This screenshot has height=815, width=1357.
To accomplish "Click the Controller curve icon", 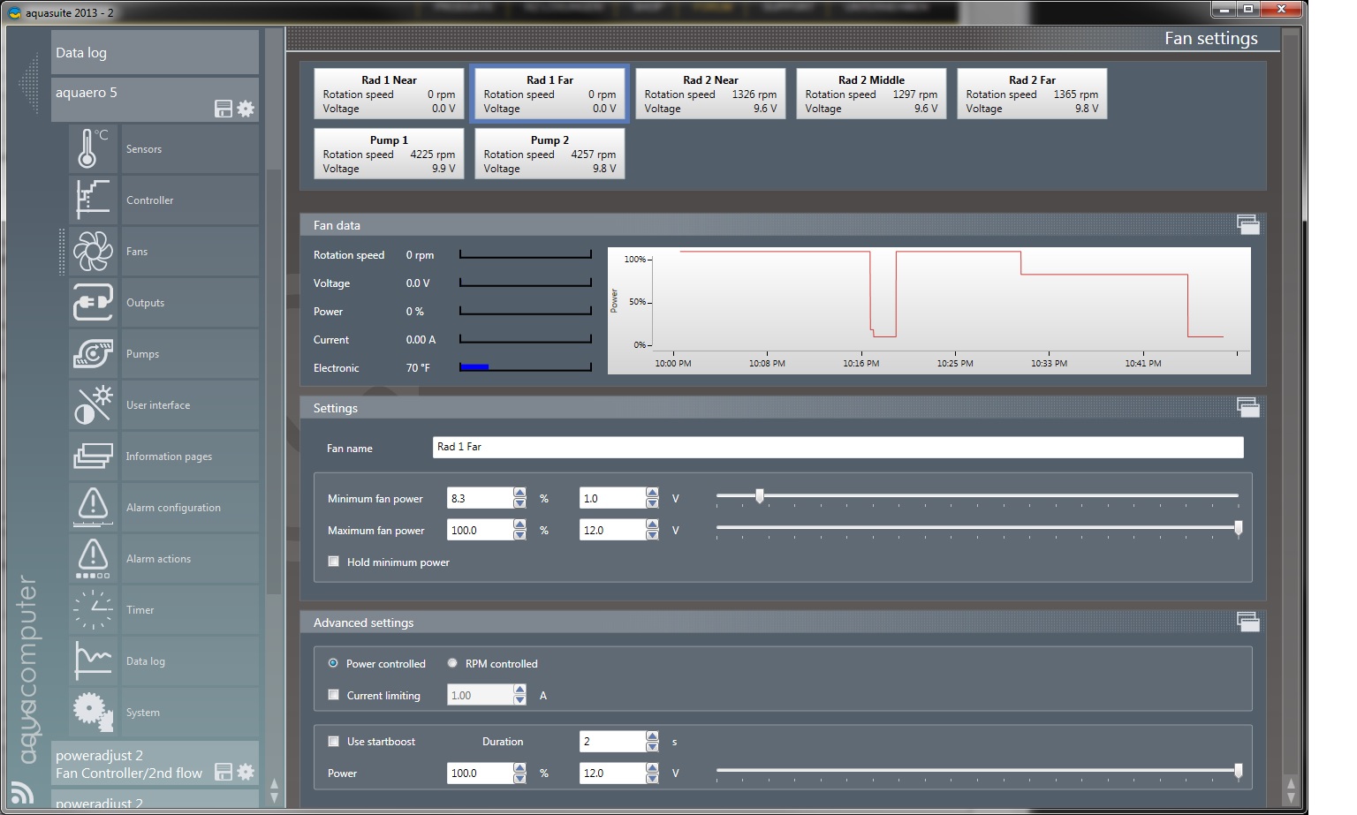I will (x=93, y=200).
